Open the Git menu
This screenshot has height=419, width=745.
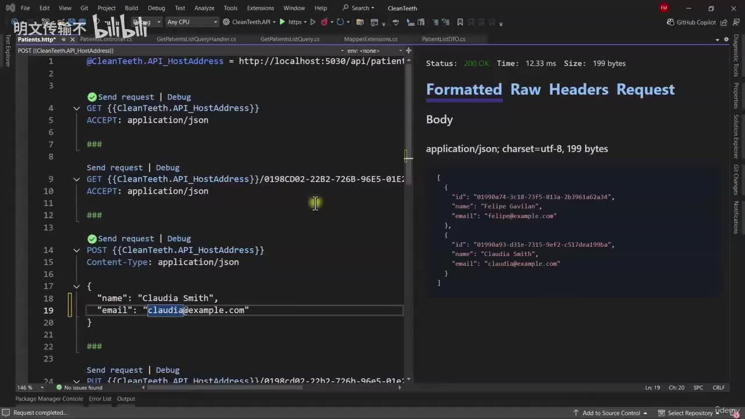[x=84, y=8]
